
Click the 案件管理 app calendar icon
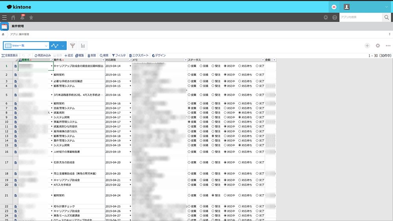point(4,26)
